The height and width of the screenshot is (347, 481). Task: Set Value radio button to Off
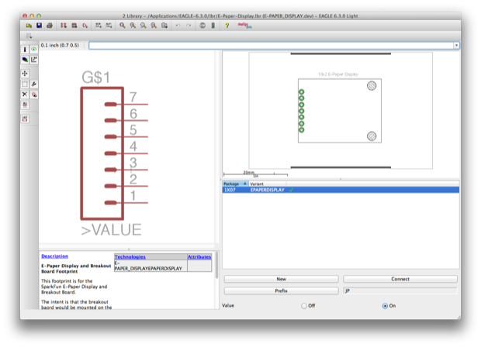[x=303, y=306]
